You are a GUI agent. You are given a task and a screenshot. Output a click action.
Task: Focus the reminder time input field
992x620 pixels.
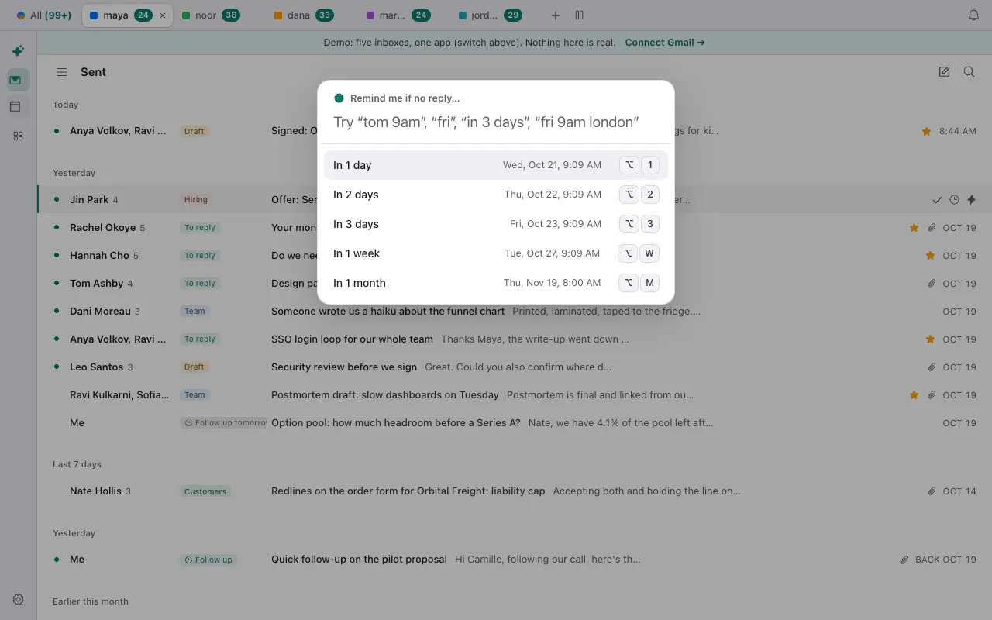(x=496, y=122)
